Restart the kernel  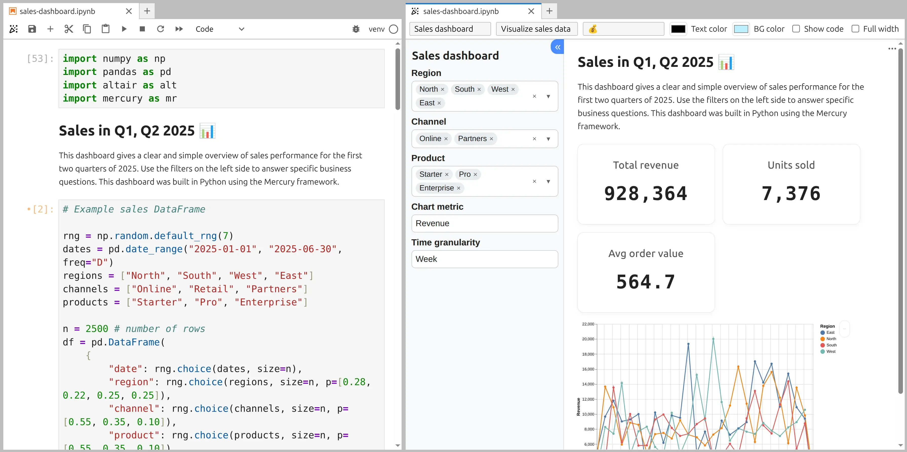click(x=161, y=29)
